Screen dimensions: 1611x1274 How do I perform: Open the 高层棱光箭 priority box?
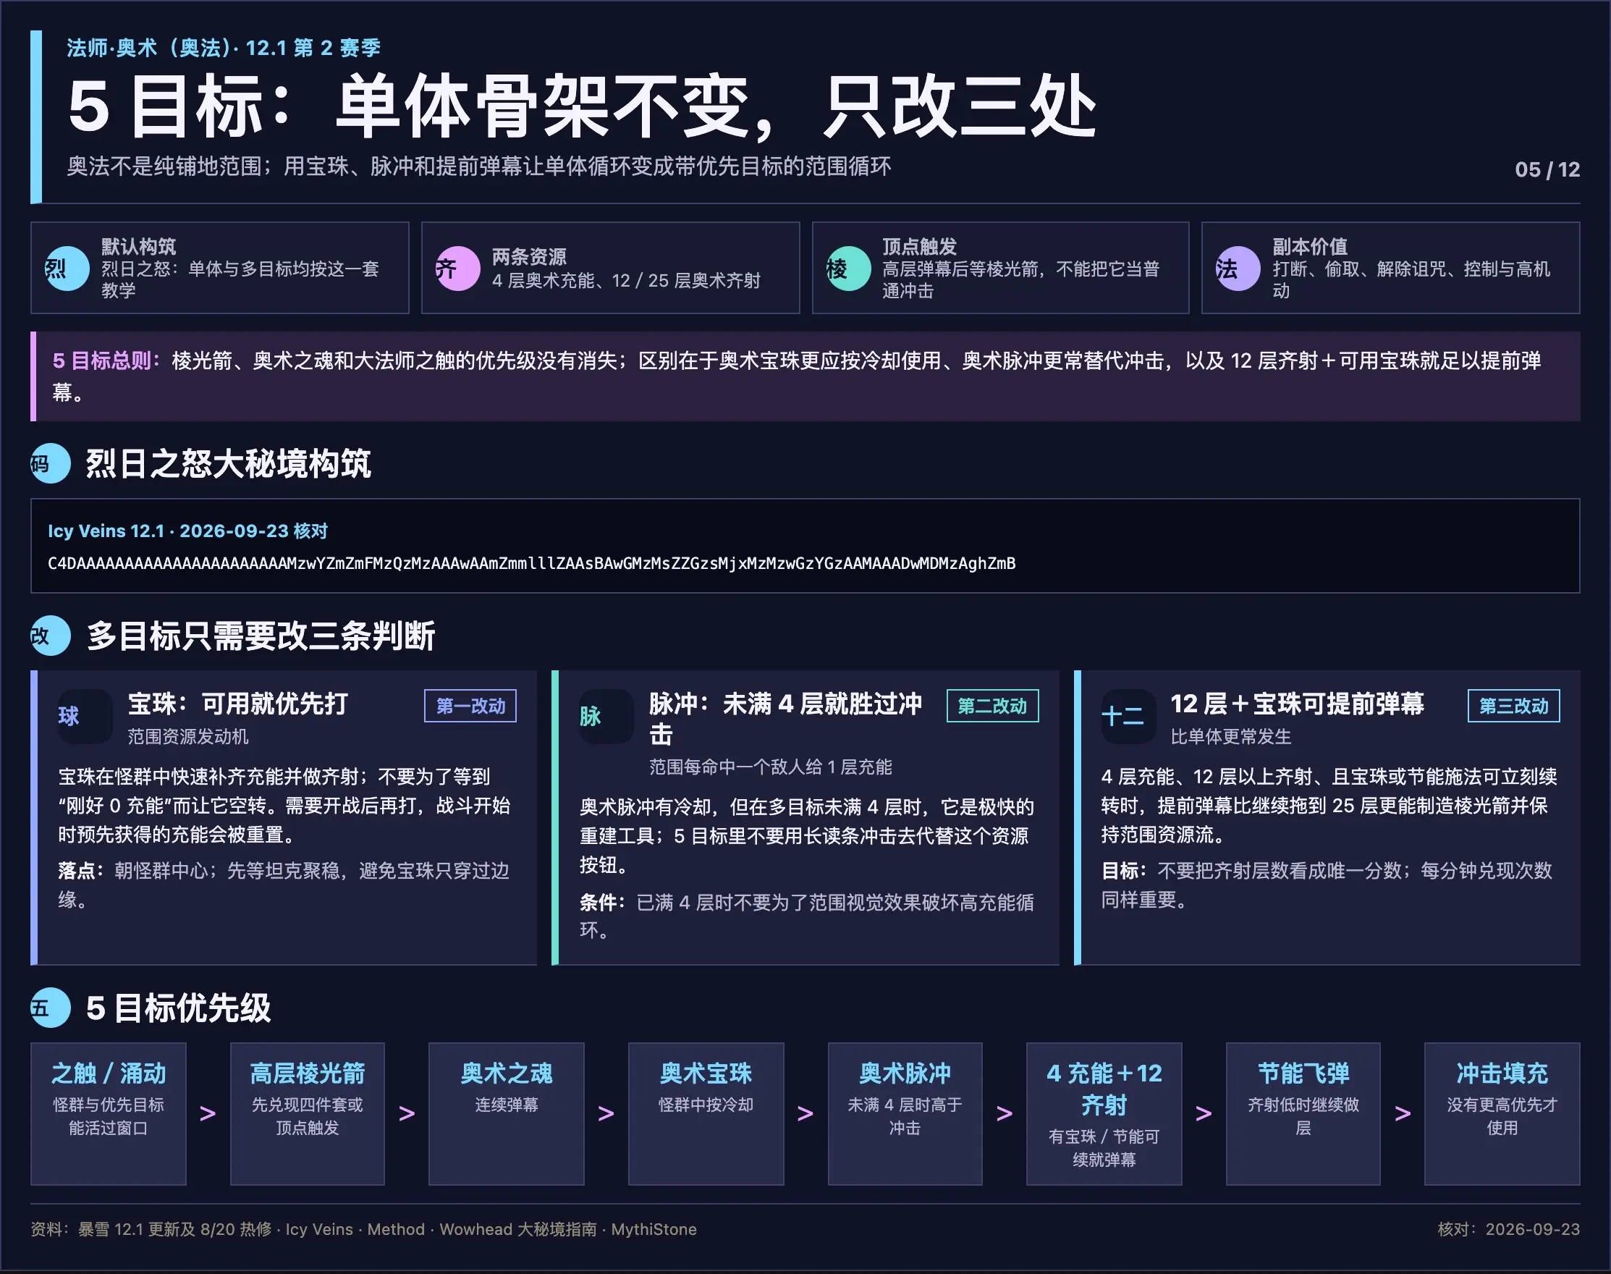(308, 1113)
